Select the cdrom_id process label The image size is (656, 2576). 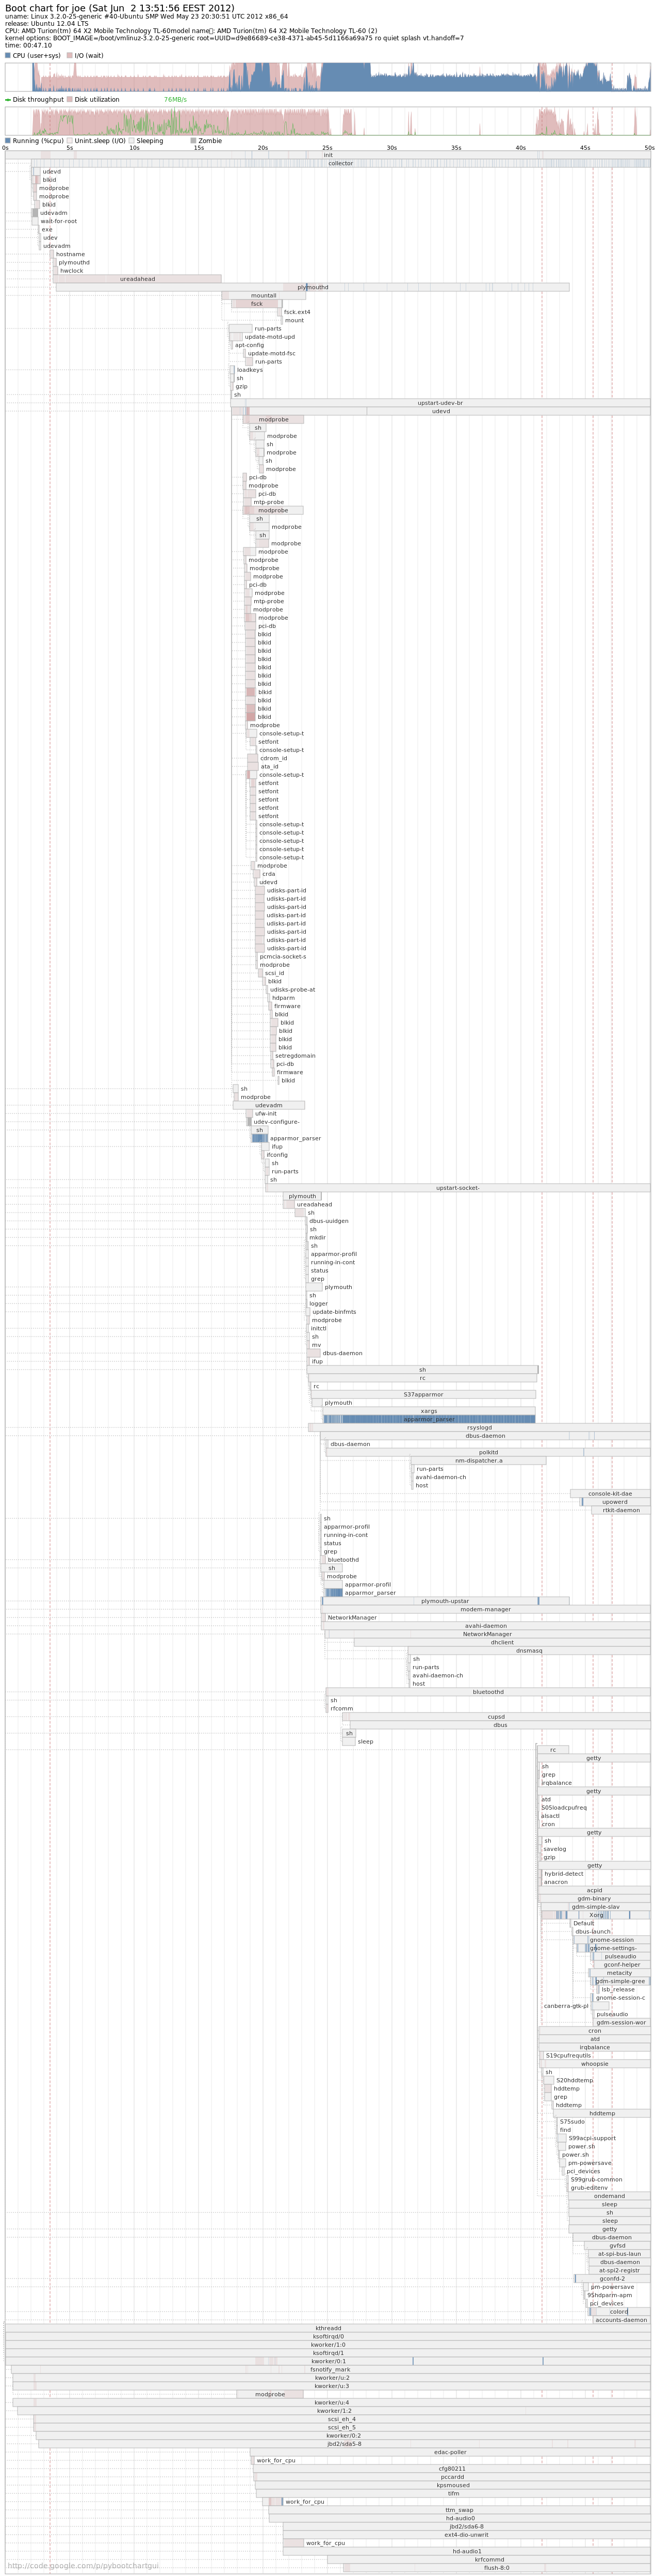(x=273, y=758)
